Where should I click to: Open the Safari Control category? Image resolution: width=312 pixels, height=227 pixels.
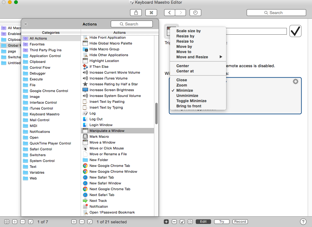coord(51,149)
